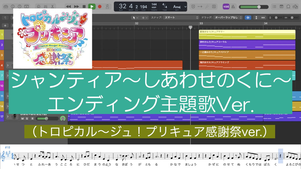Screen dimensions: 301x169
Task: Select track 1 yellow number header
Action: click(x=2, y=35)
